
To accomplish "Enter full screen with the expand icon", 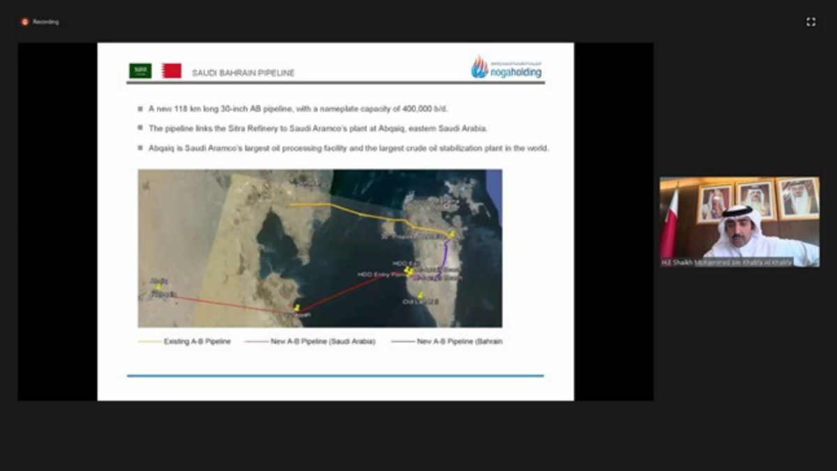I will (810, 22).
